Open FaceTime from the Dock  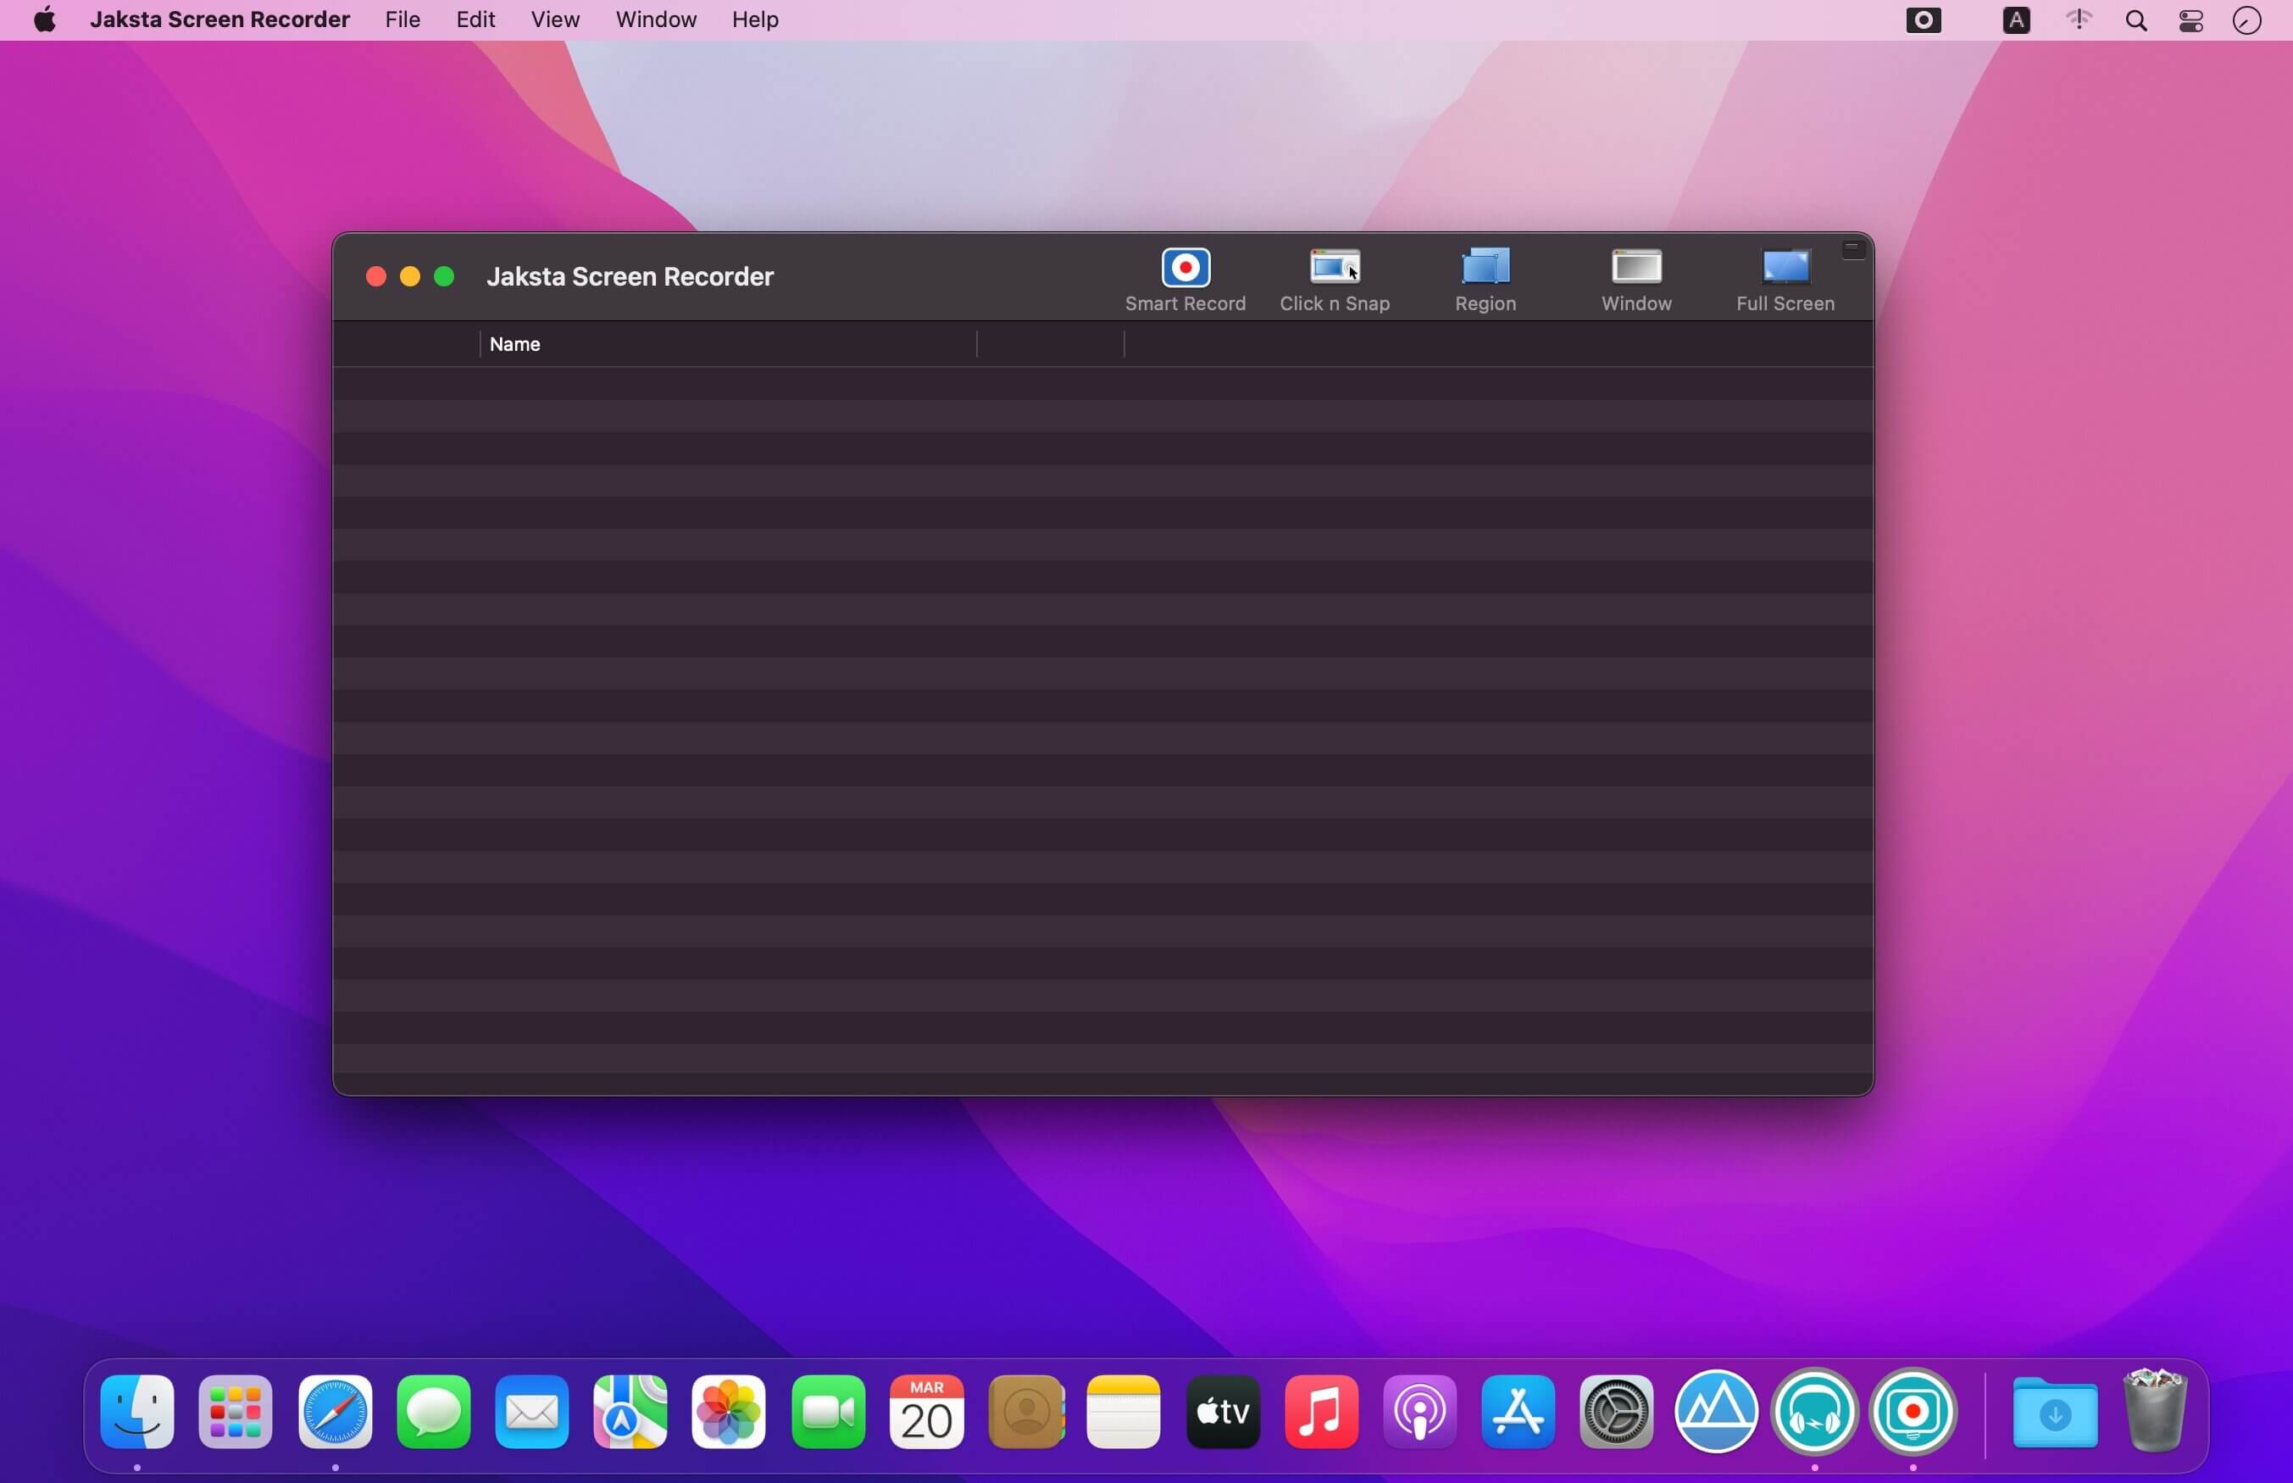click(828, 1411)
